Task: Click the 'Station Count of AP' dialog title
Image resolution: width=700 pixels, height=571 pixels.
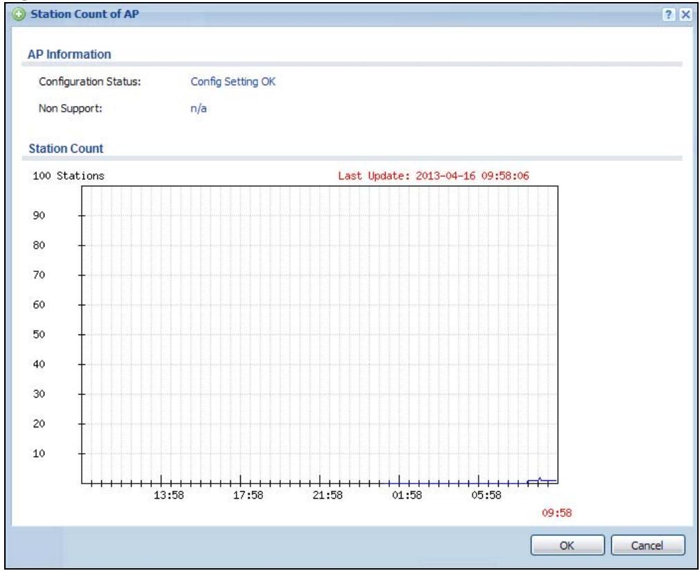Action: coord(85,15)
